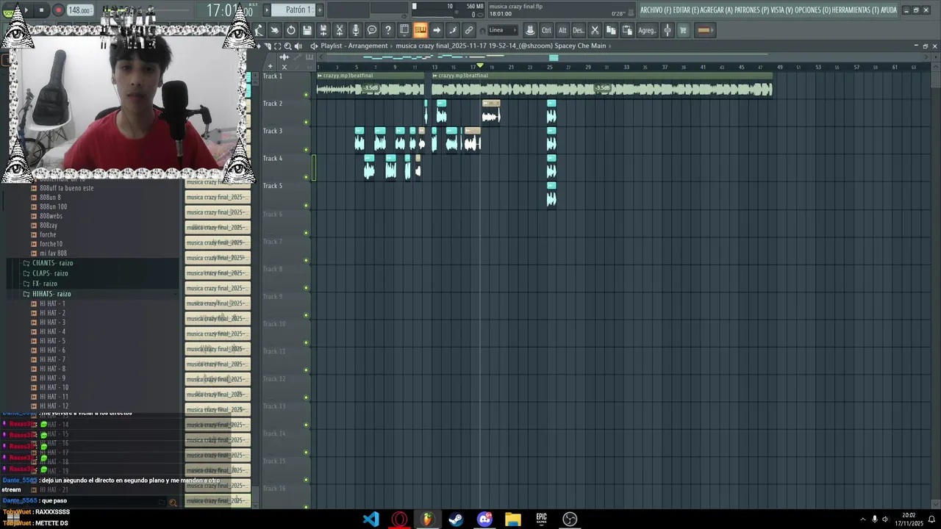Open the Línea snap dropdown

pos(502,30)
